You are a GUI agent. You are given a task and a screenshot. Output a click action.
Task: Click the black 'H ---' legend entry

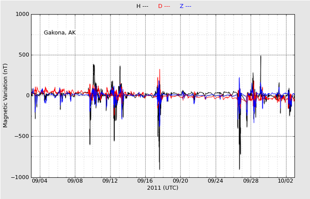[142, 6]
